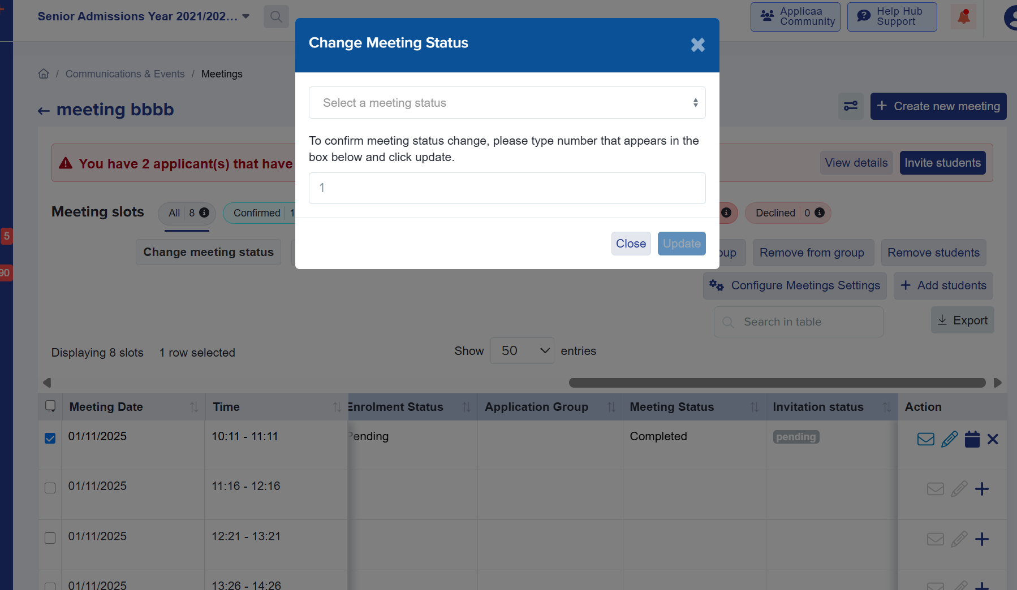Uncheck the 10:11 - 11:11 slot checkbox
Image resolution: width=1017 pixels, height=590 pixels.
[x=50, y=439]
